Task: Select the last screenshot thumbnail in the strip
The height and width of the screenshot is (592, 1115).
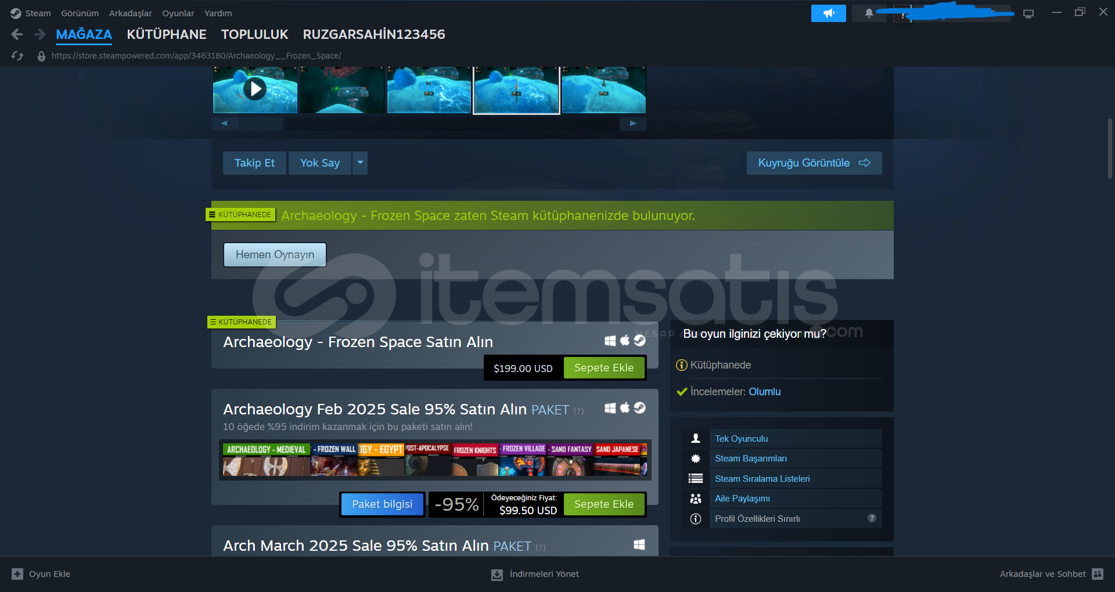Action: (x=603, y=89)
